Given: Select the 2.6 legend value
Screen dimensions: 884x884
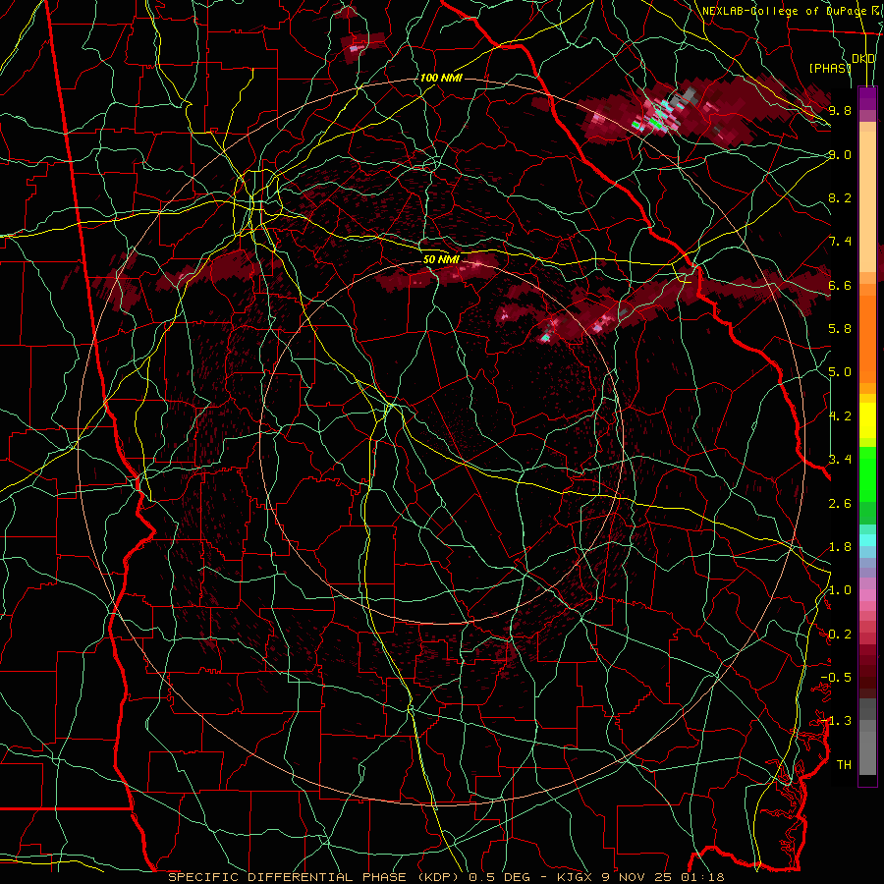Looking at the screenshot, I should pos(840,503).
